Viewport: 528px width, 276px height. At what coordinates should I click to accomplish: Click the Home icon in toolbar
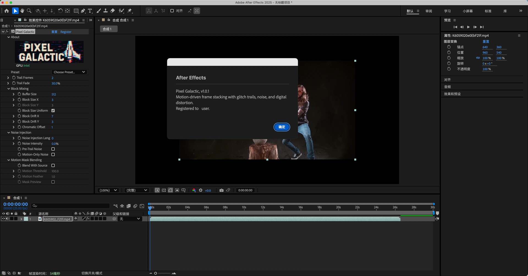point(7,11)
